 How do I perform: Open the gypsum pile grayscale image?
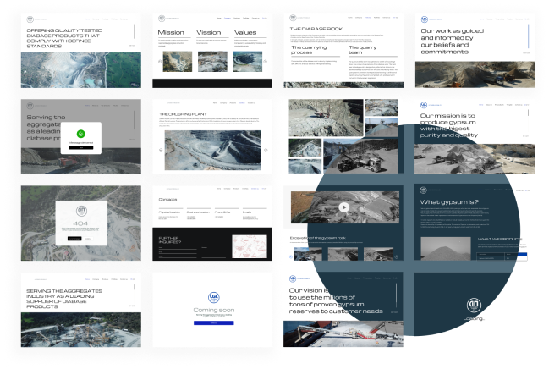(446, 249)
